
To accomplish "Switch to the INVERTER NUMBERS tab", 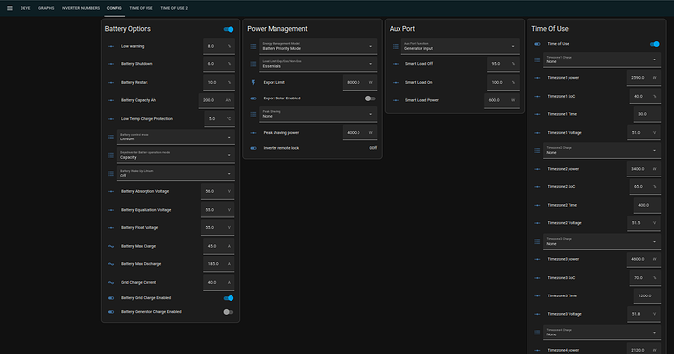I will pyautogui.click(x=80, y=8).
